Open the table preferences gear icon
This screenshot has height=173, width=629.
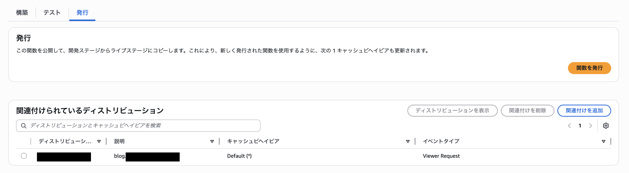click(606, 126)
